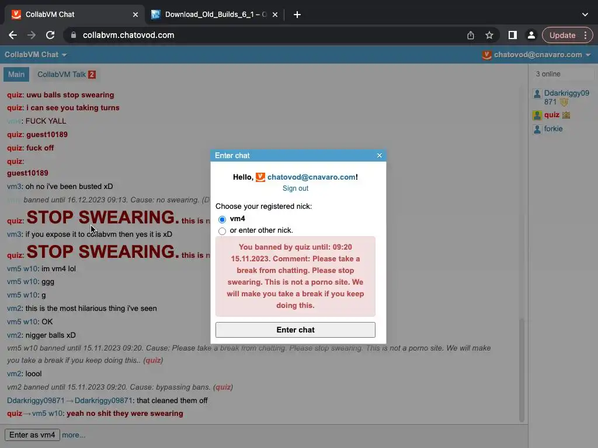Click the Chrome Update button
598x448 pixels.
562,35
